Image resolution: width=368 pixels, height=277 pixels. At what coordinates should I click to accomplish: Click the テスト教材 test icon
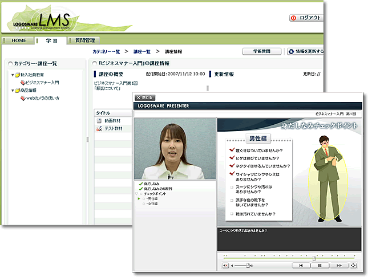click(x=99, y=129)
